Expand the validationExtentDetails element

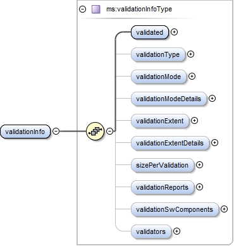click(x=214, y=143)
